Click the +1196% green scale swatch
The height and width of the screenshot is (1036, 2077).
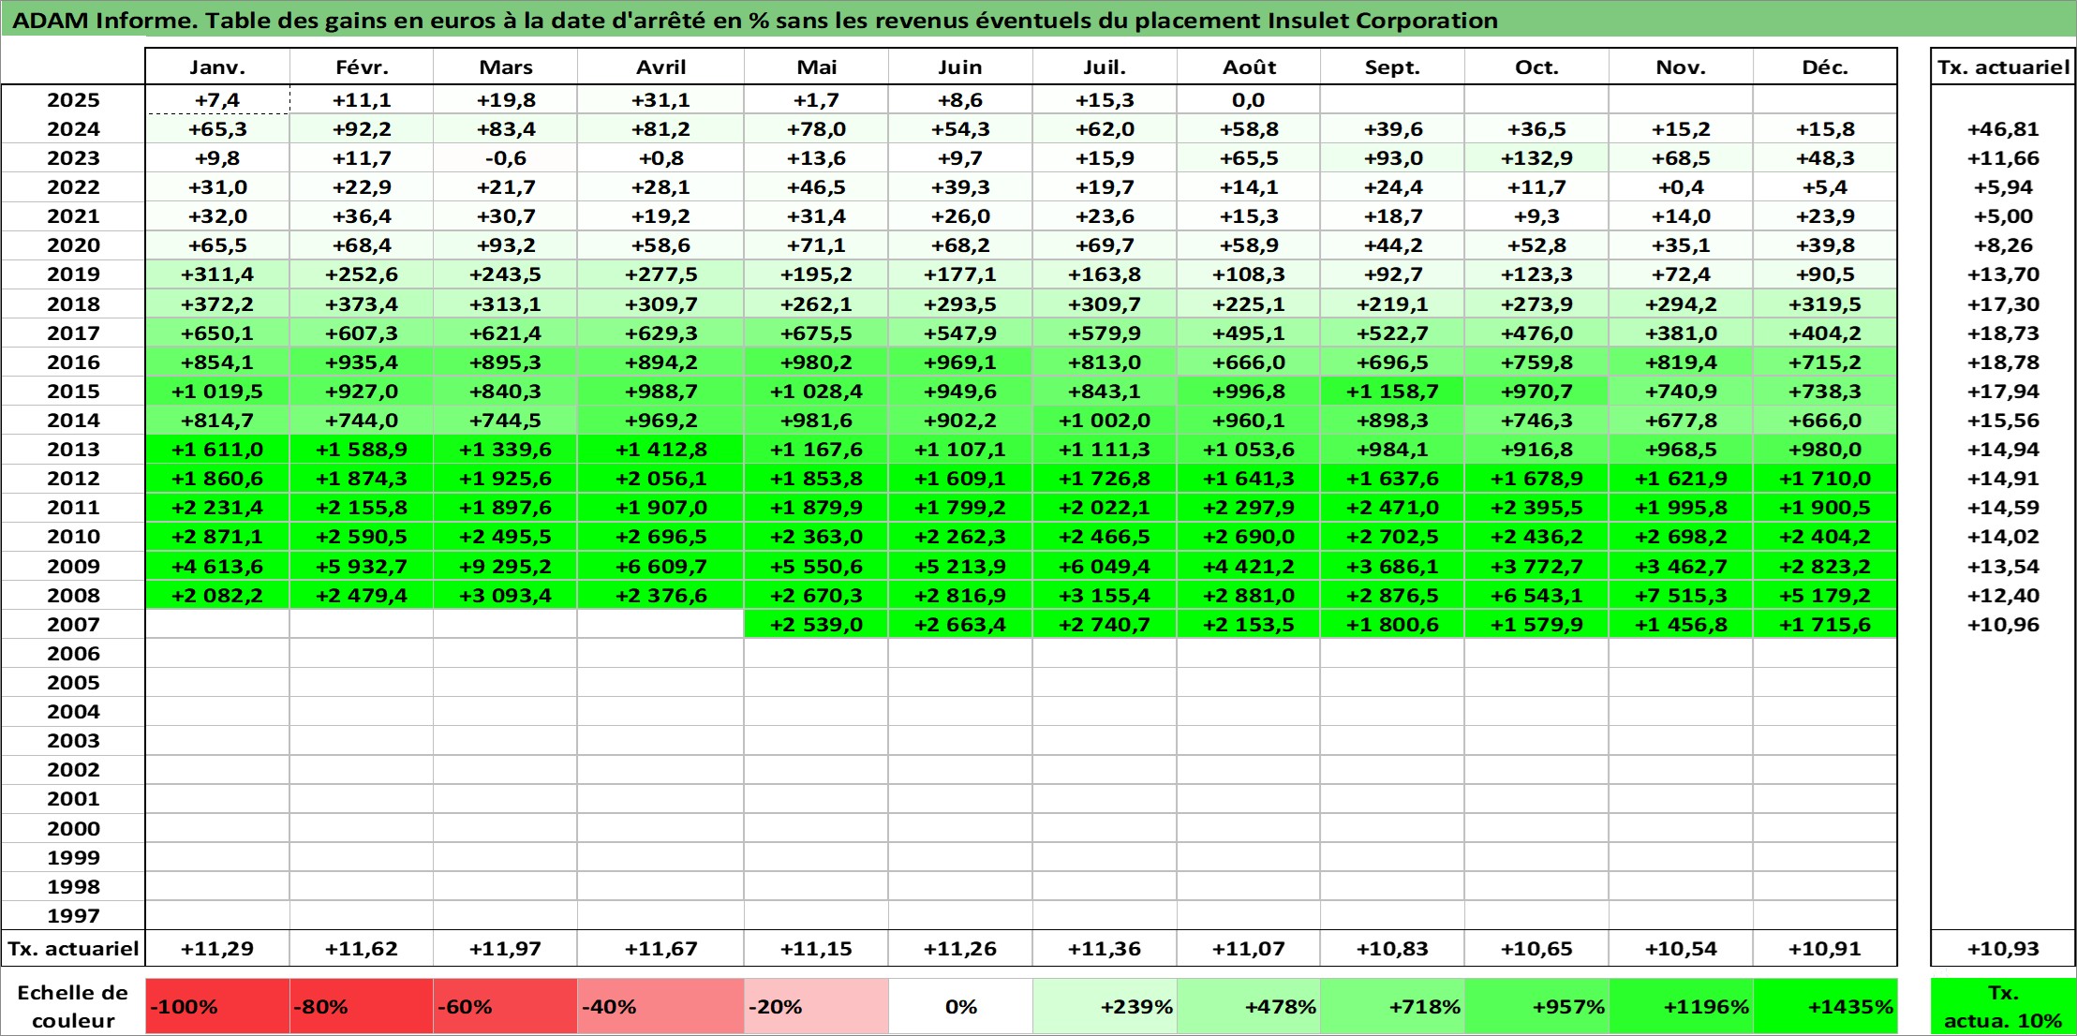tap(1681, 1007)
